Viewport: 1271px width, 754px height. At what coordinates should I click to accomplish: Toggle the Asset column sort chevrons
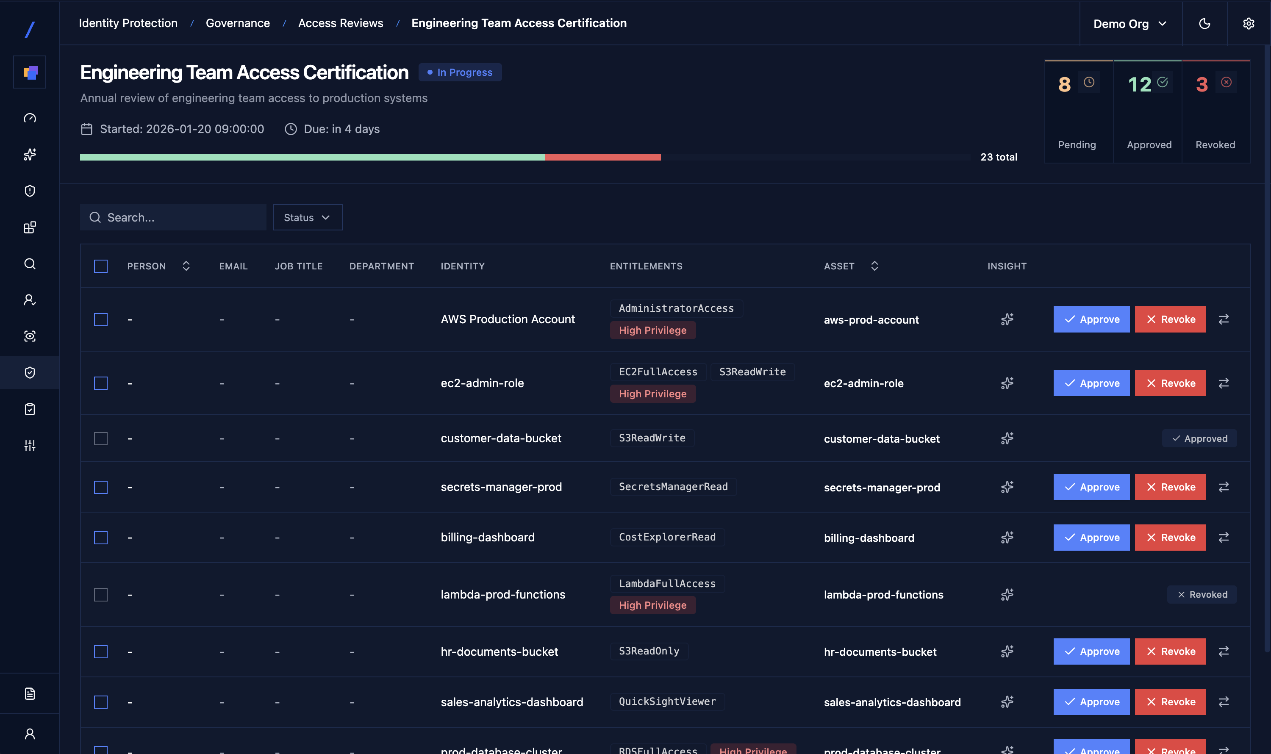coord(874,266)
